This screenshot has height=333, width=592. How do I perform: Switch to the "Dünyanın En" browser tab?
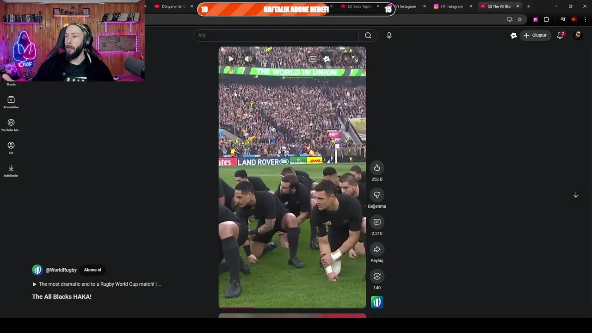click(x=170, y=6)
